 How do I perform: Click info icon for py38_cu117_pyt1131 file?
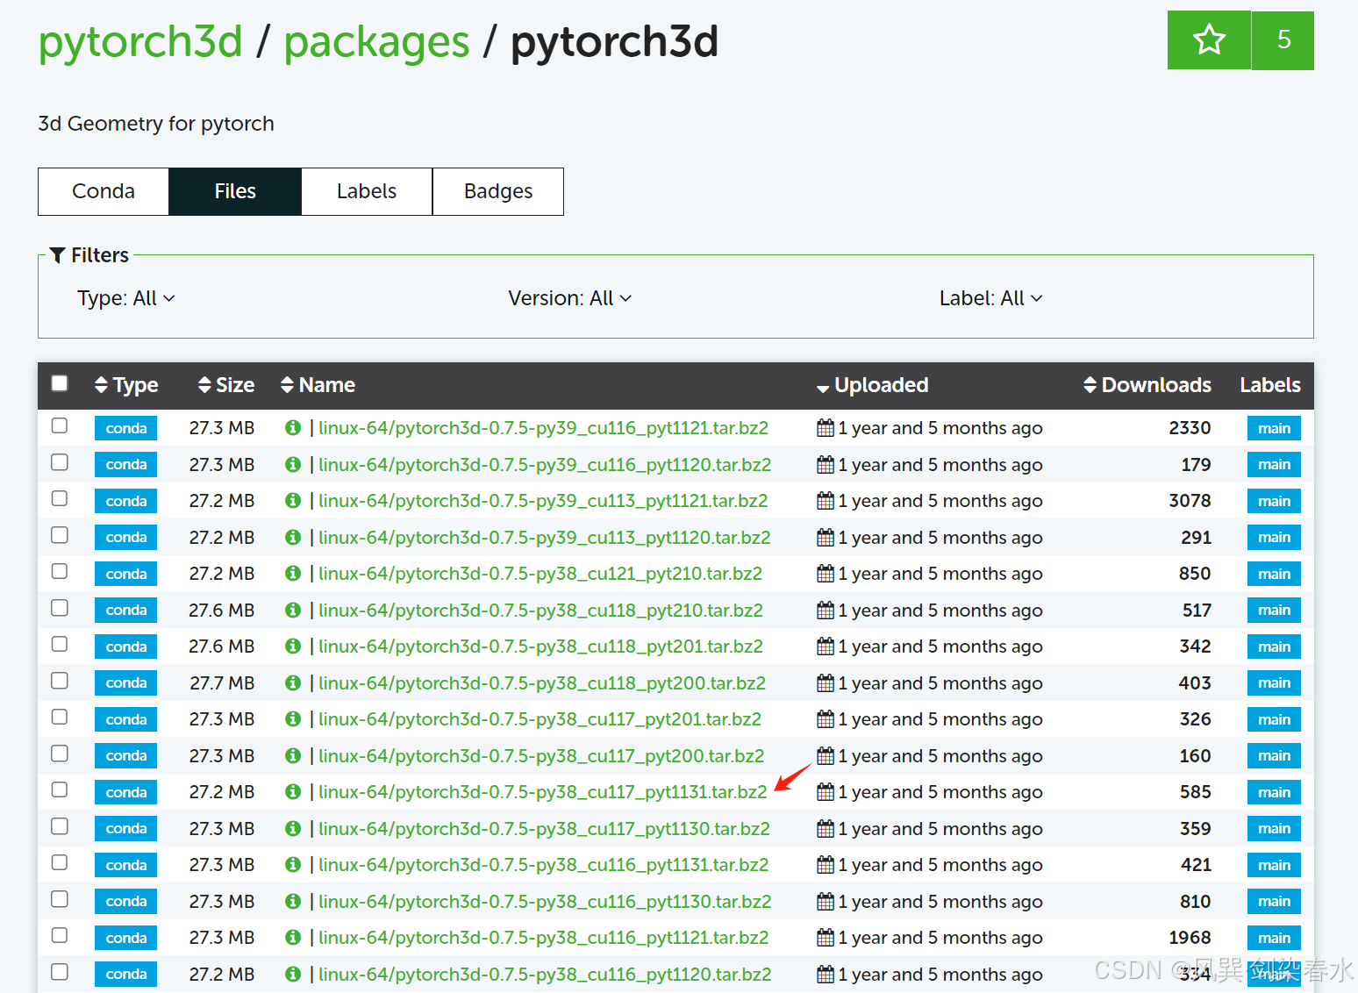293,792
